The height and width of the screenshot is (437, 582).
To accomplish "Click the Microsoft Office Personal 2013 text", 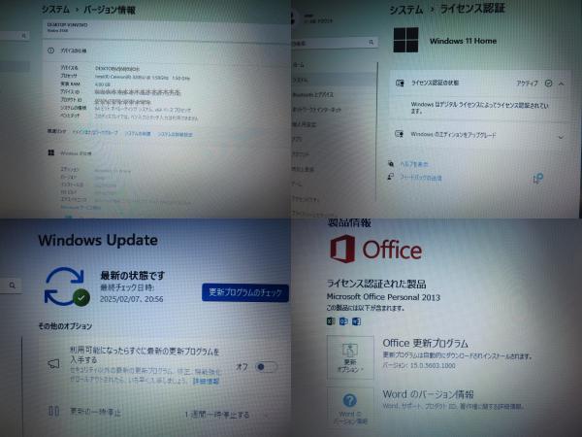I will coord(383,297).
